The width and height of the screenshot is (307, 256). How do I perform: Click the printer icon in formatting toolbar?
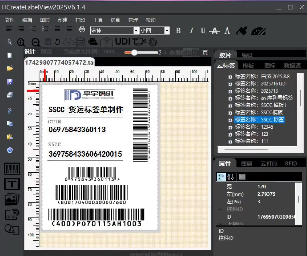(82, 29)
